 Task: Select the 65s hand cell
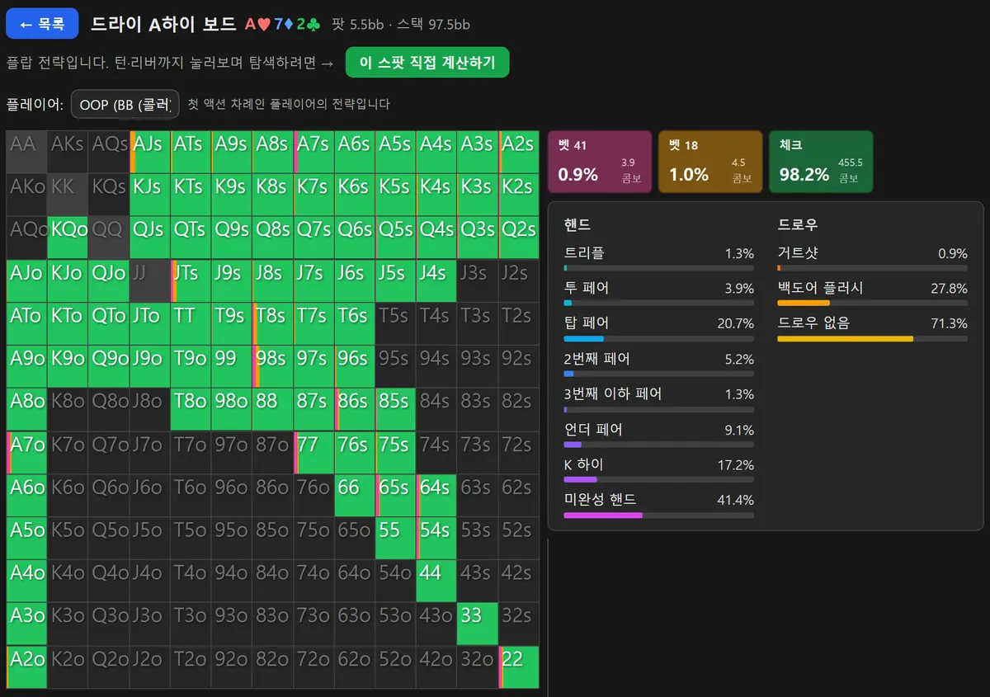point(396,495)
